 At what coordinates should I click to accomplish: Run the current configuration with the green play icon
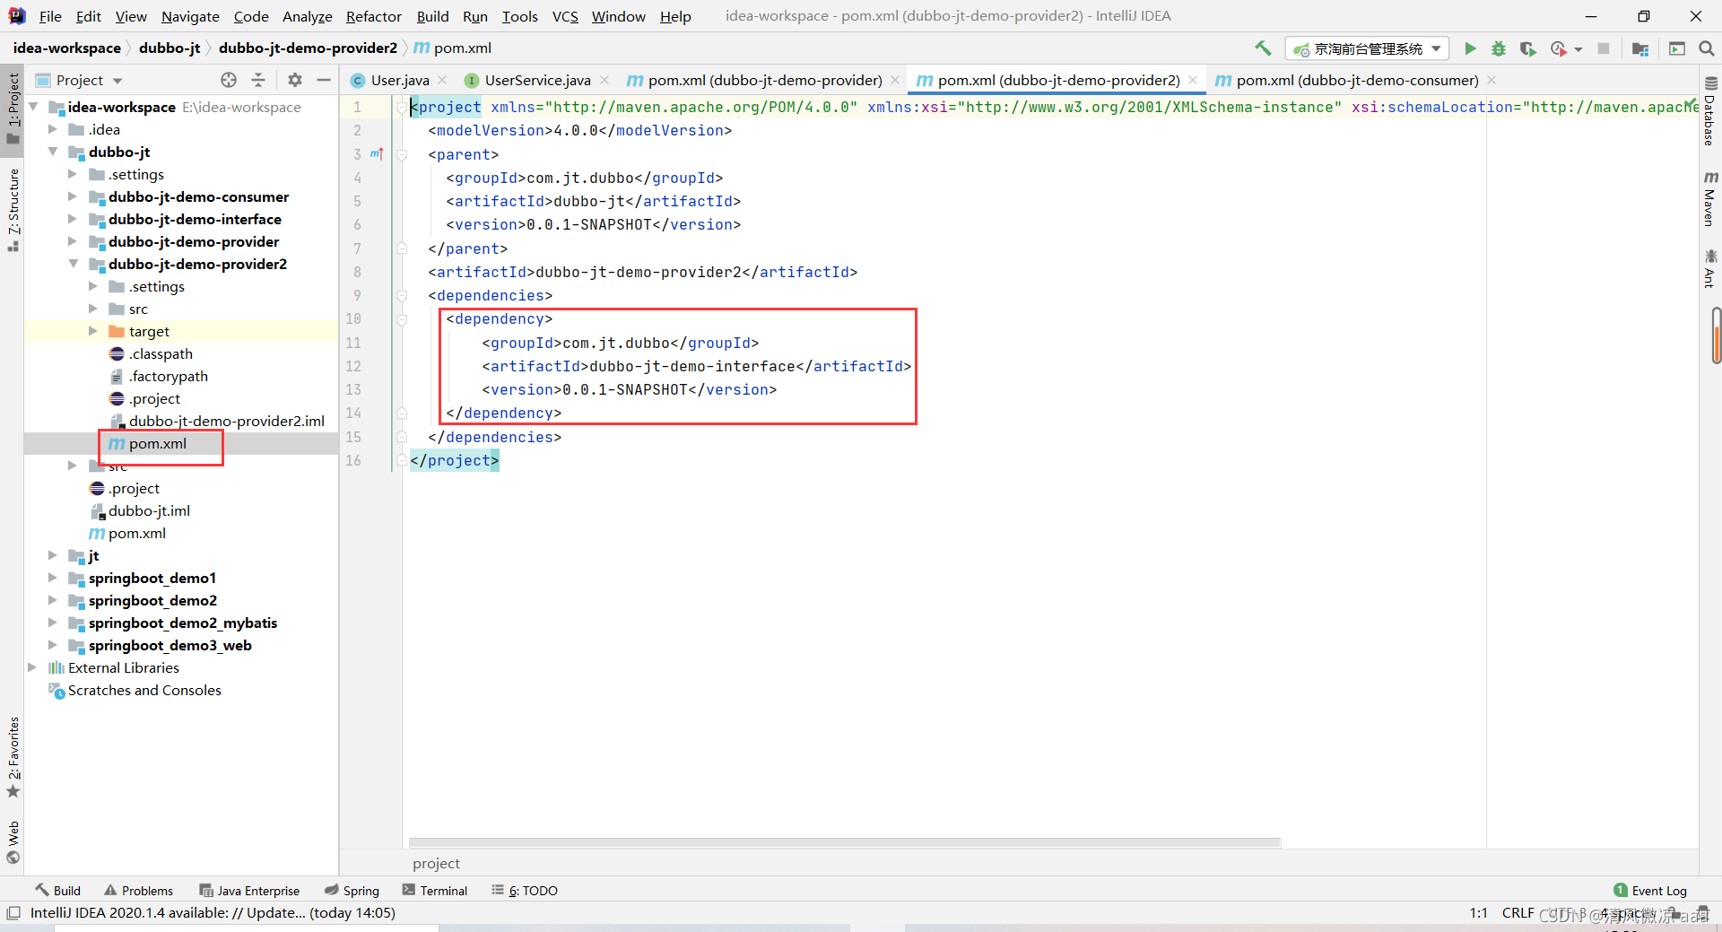[x=1470, y=48]
